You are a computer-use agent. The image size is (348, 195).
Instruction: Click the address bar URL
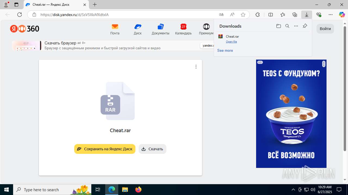point(74,15)
